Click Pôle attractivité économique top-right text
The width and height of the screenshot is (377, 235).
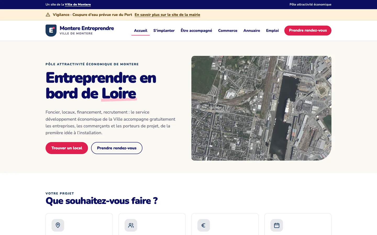point(311,4)
